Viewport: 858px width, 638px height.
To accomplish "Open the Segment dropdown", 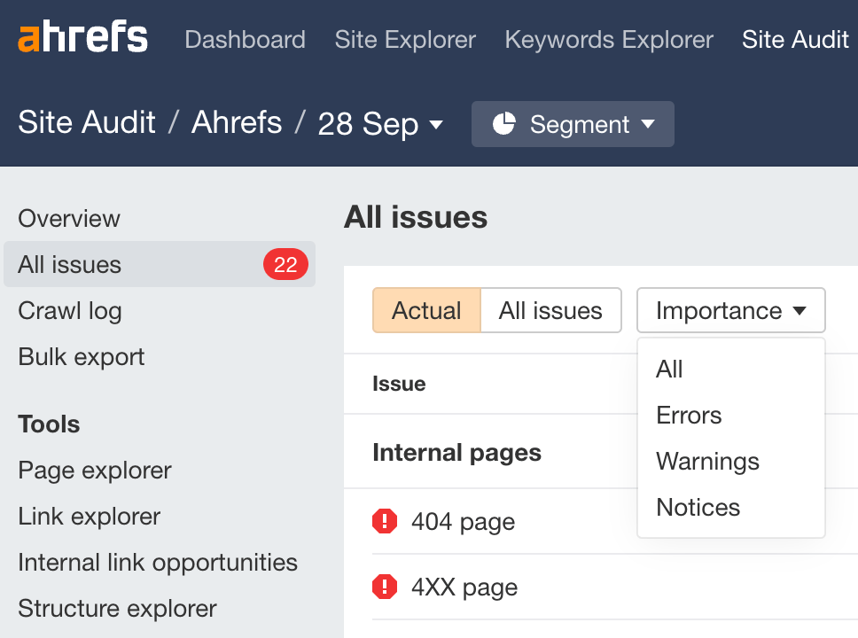I will tap(573, 124).
